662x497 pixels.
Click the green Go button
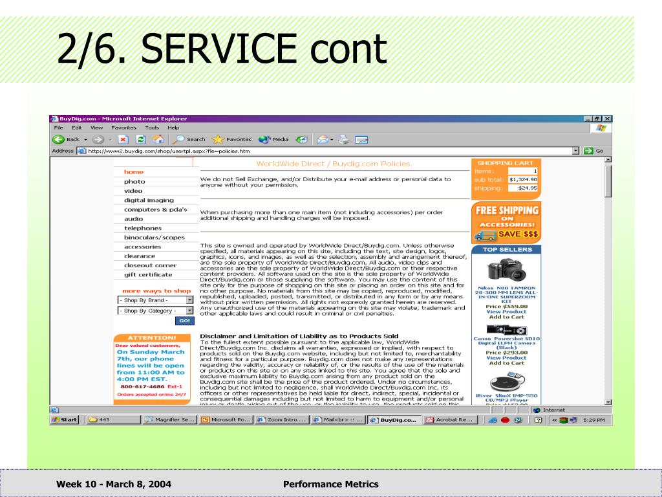pyautogui.click(x=593, y=151)
